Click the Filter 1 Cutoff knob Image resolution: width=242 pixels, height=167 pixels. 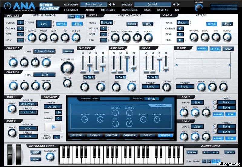(x=13, y=62)
